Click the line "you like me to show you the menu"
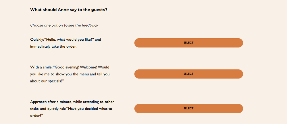 pos(62,74)
